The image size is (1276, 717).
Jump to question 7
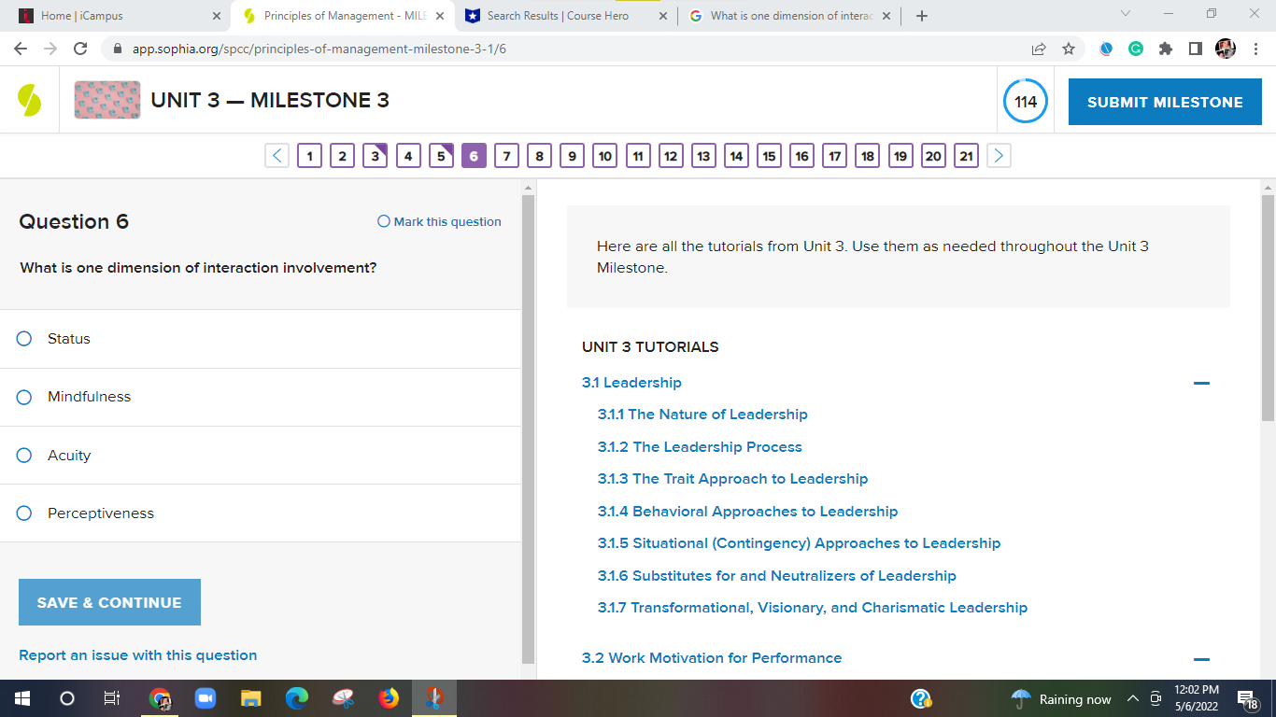tap(506, 156)
